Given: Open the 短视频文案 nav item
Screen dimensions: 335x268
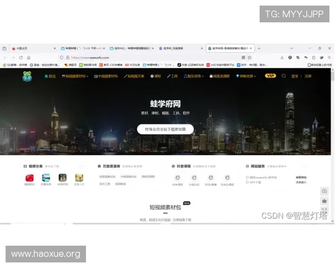Looking at the screenshot, I should pyautogui.click(x=134, y=76).
